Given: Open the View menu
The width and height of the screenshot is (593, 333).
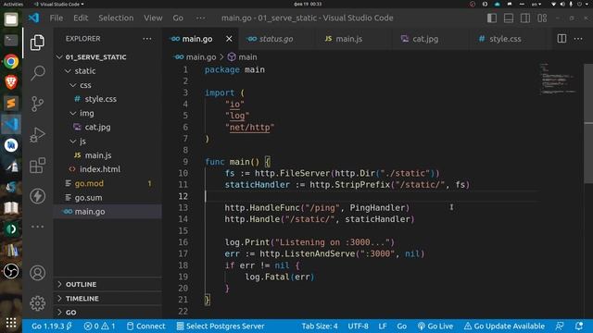Looking at the screenshot, I should (153, 18).
